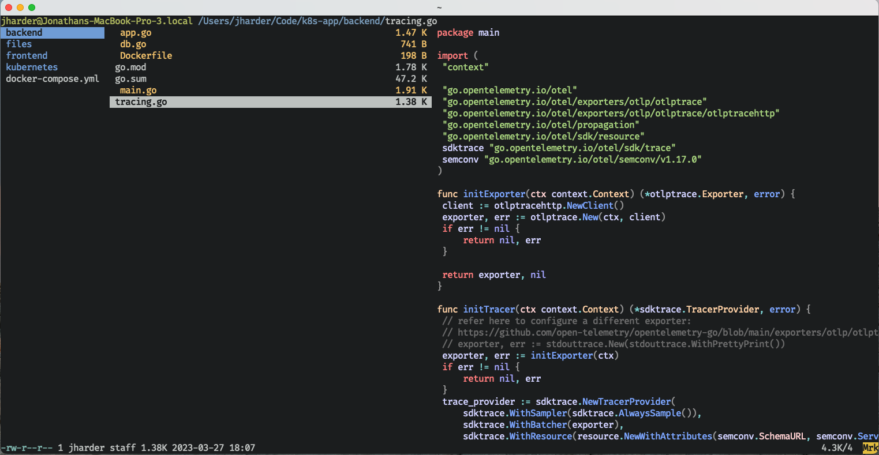Select the app.go file

(x=136, y=33)
